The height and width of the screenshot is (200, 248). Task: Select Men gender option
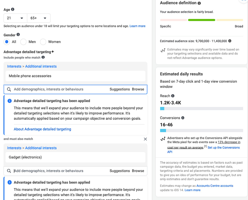coord(23,42)
